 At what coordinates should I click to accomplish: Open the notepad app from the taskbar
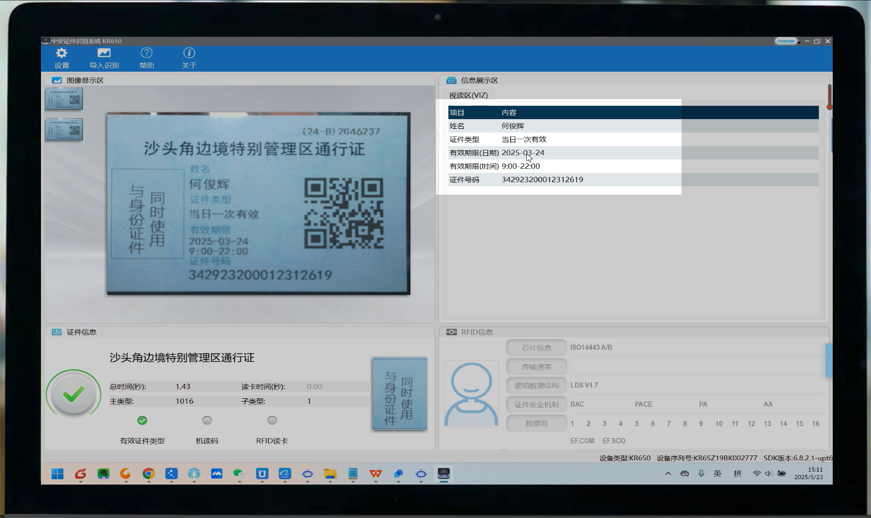click(x=353, y=474)
